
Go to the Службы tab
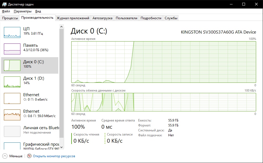(x=171, y=18)
